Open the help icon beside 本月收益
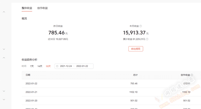Viewport: 201px width, 109px height. click(x=141, y=26)
